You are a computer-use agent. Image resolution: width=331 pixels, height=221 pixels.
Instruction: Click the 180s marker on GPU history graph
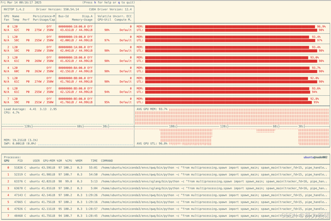172,126
